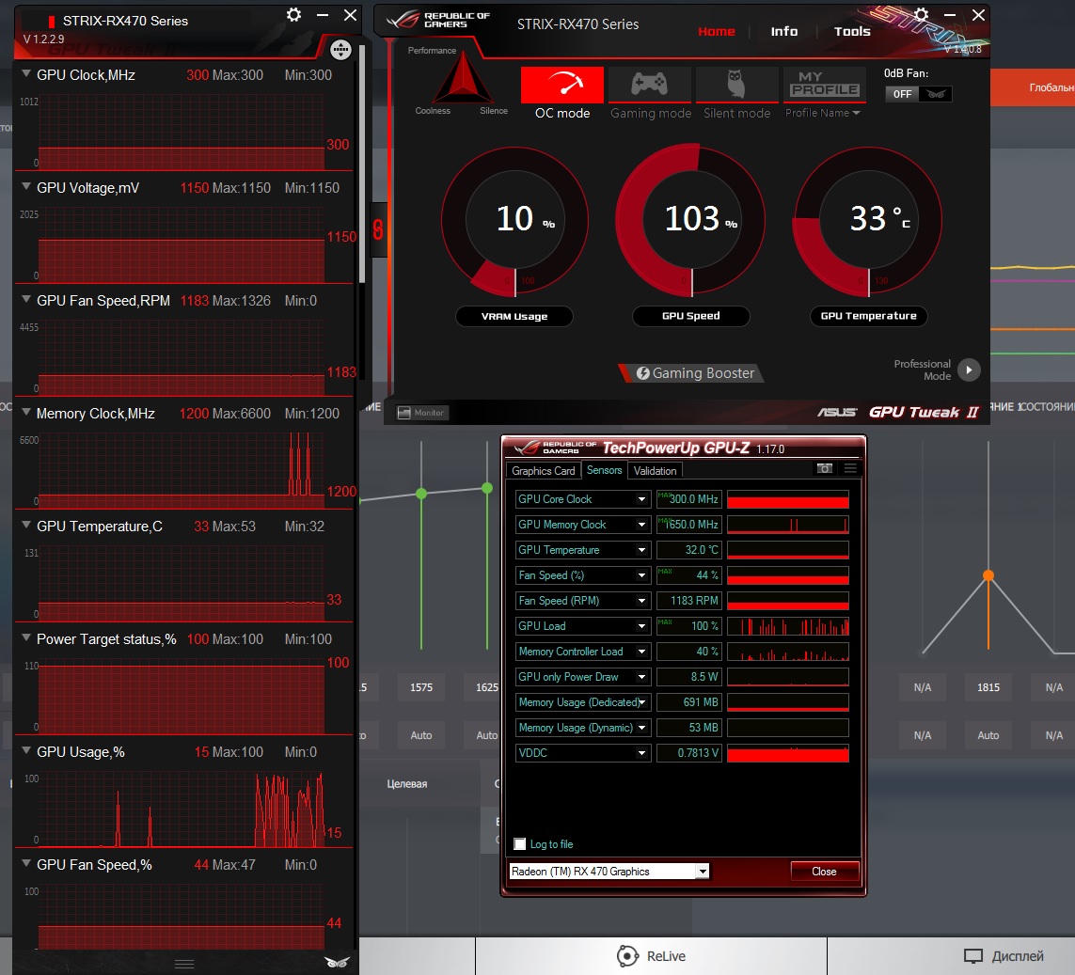Screen dimensions: 1075x975
Task: Click the red chain link icon
Action: [378, 229]
